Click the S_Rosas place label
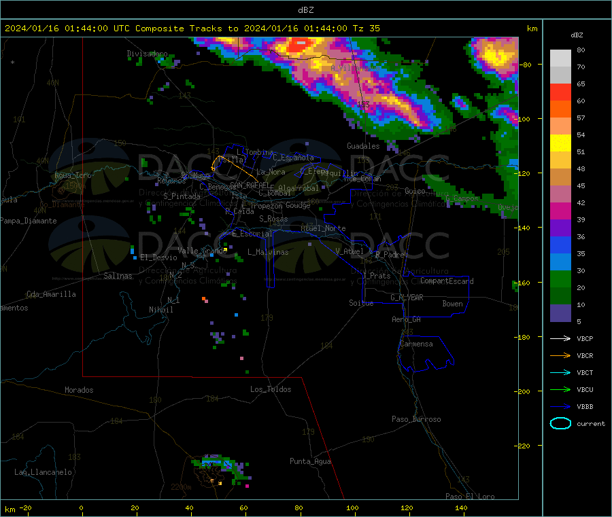The image size is (612, 517). click(x=273, y=219)
